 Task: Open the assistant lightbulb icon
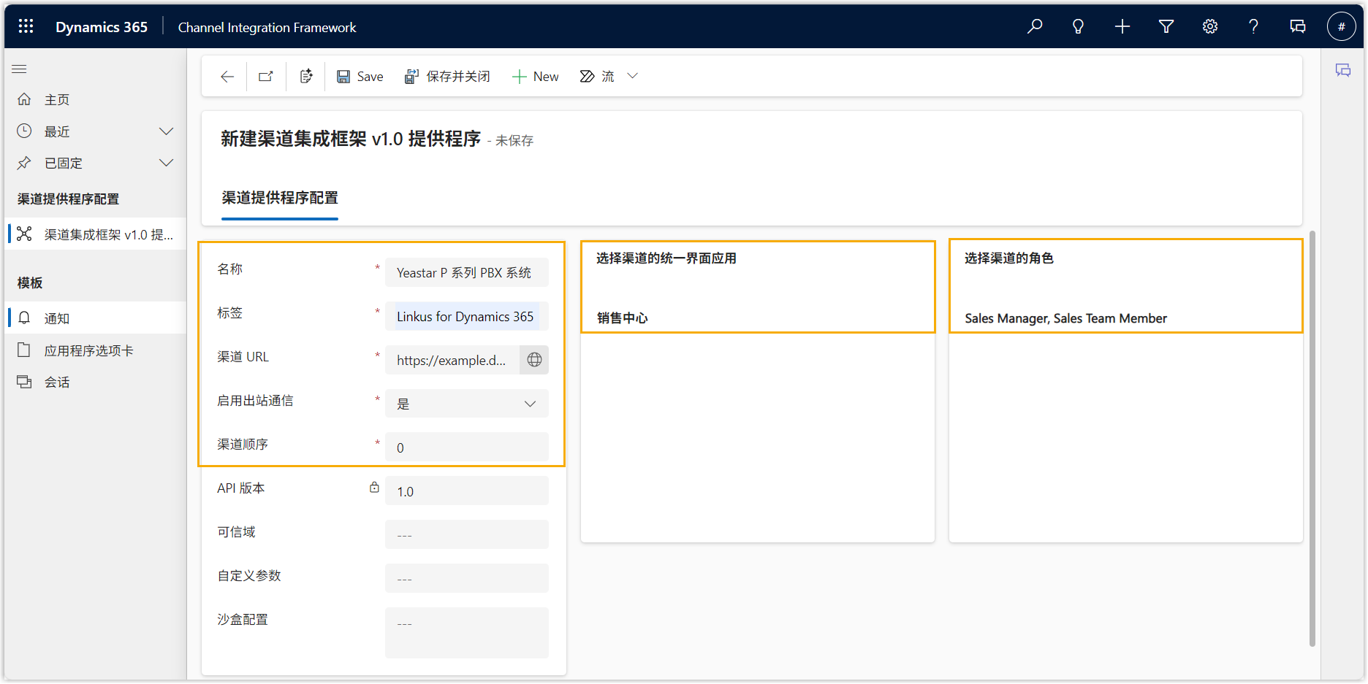click(x=1078, y=26)
